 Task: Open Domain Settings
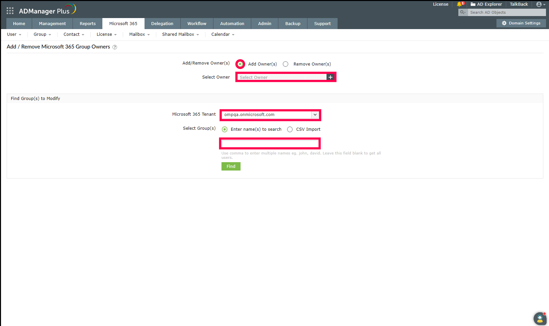(x=521, y=23)
